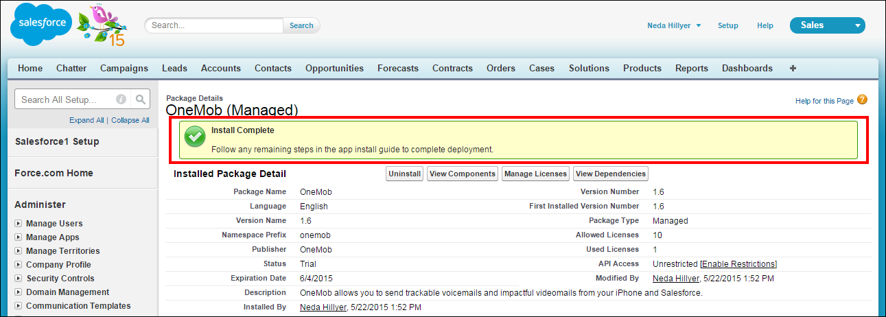Expand the Manage Apps tree node

tap(19, 237)
